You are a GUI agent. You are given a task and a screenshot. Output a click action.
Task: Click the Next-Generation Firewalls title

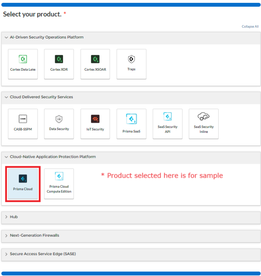pyautogui.click(x=34, y=235)
